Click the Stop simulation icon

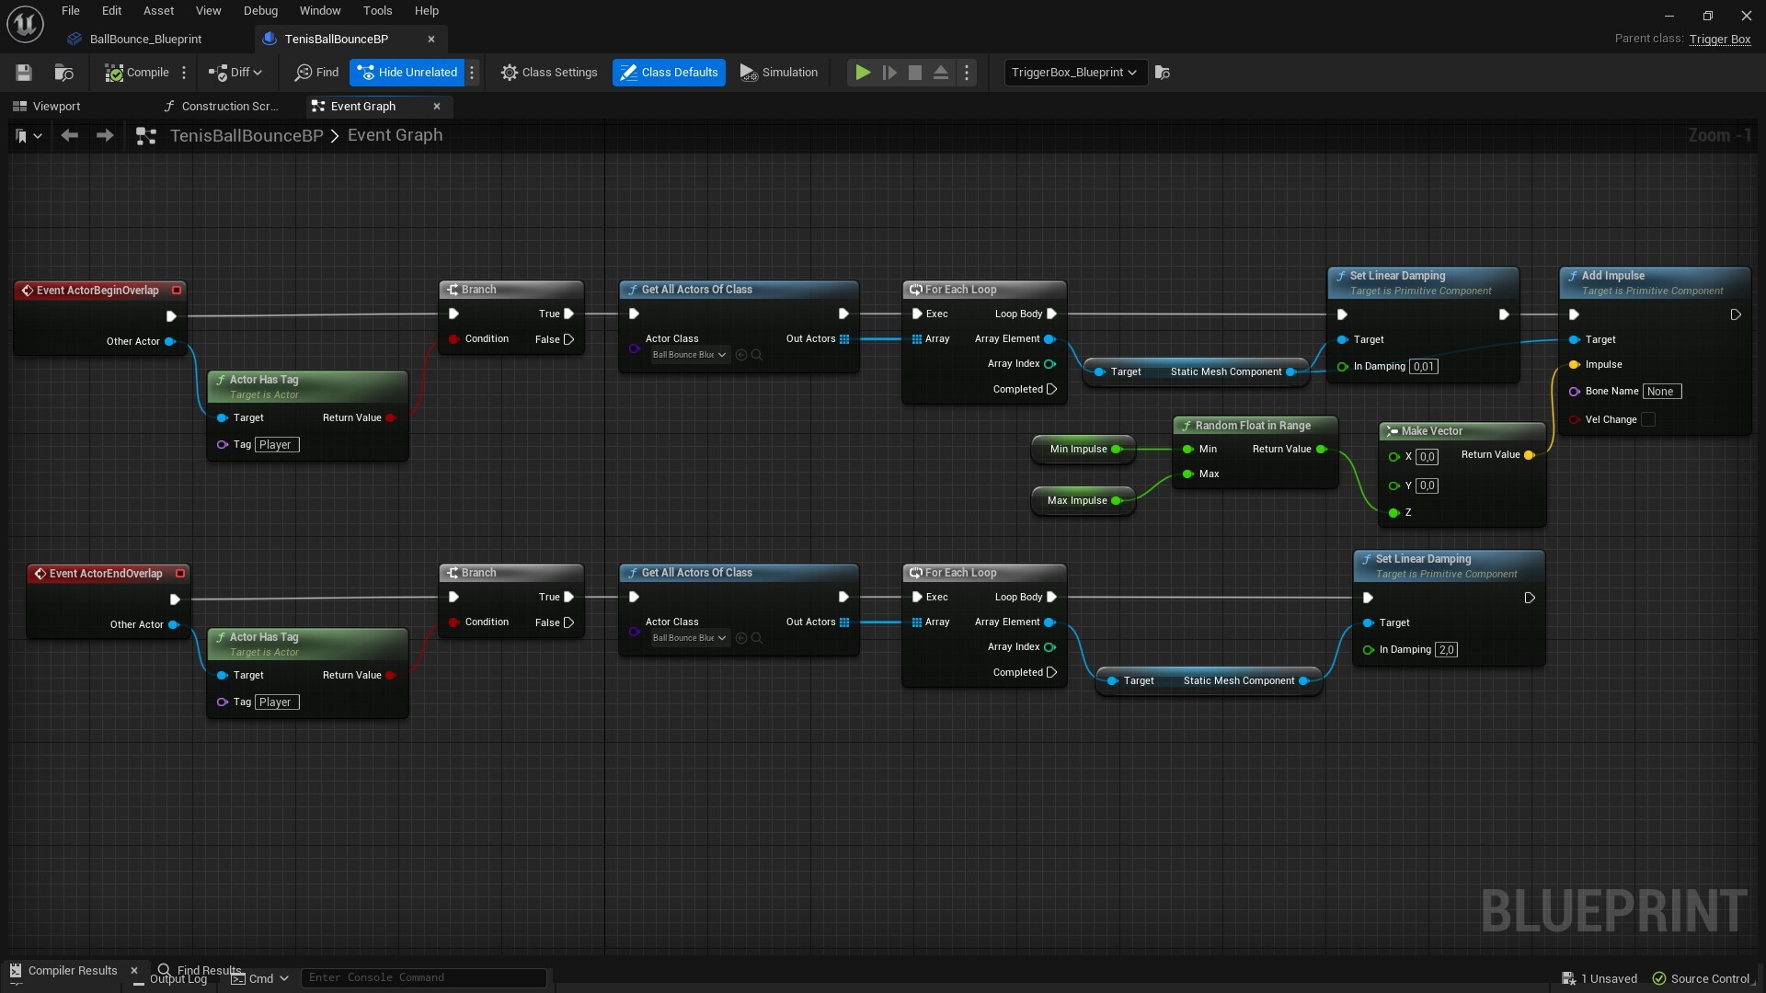click(914, 73)
